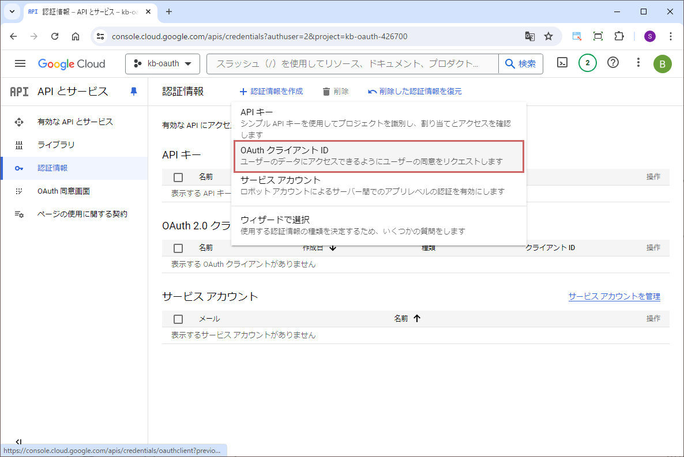Click the pin icon beside API とサービス
Viewport: 684px width, 457px height.
coord(134,92)
